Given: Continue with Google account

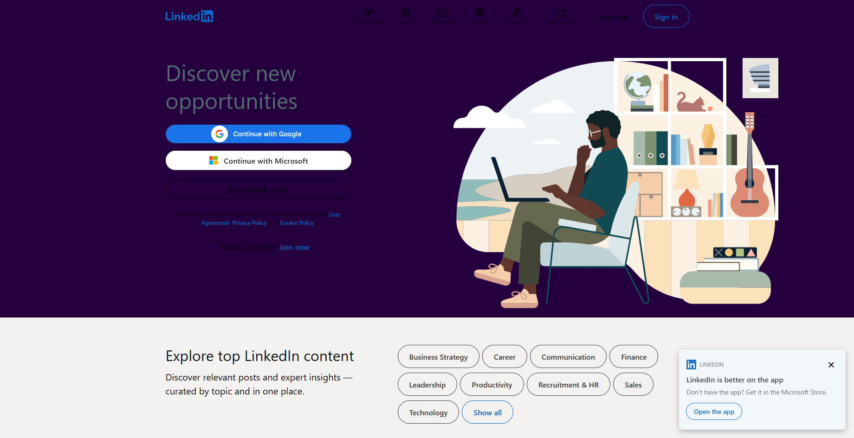Looking at the screenshot, I should coord(259,134).
